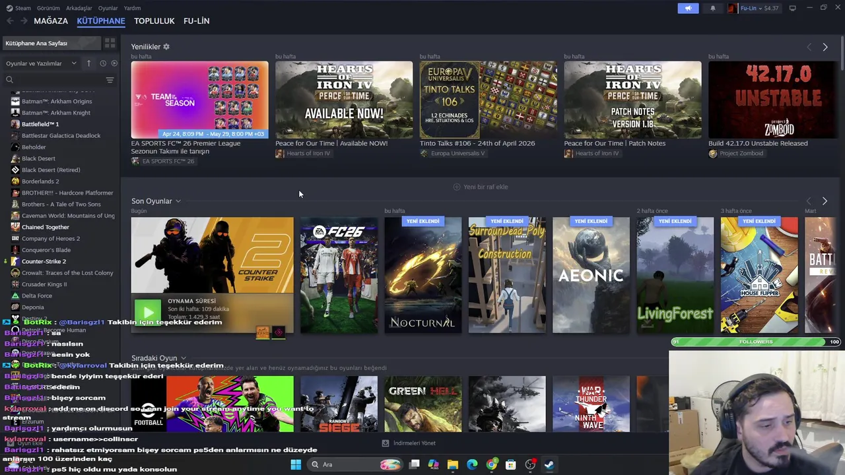
Task: Open Google Chrome on the taskbar
Action: pos(491,464)
